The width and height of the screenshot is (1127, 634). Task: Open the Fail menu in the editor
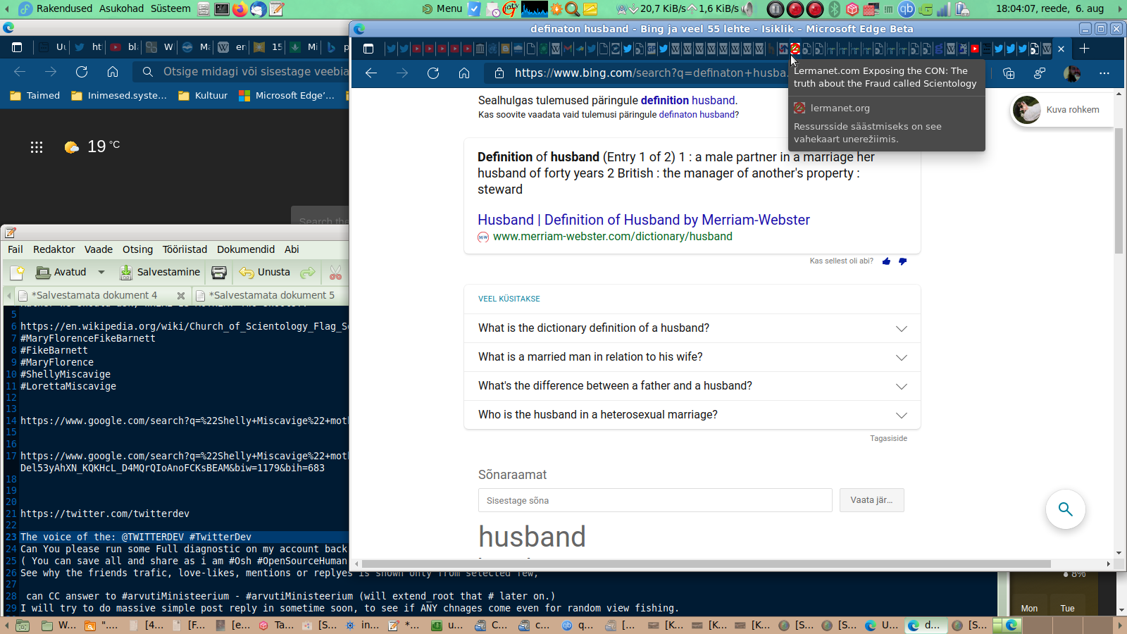coord(15,249)
